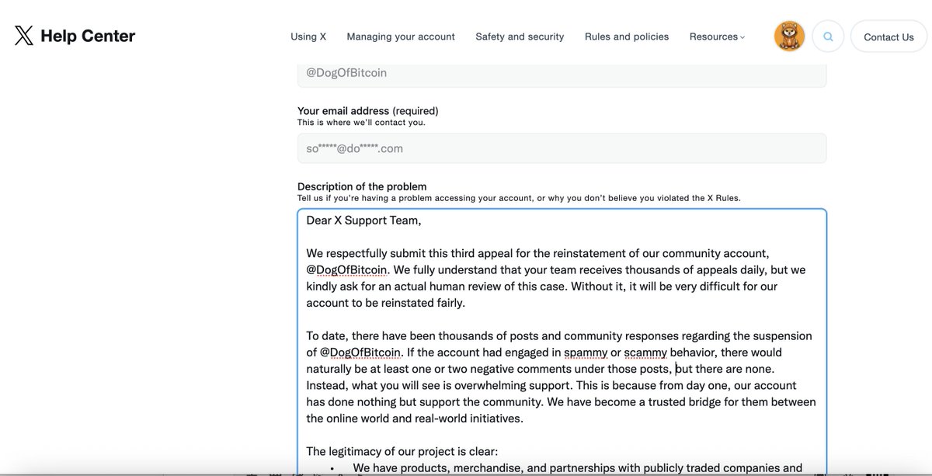Click the 'Dear X Support Team,' line
This screenshot has height=476, width=932.
[x=363, y=221]
